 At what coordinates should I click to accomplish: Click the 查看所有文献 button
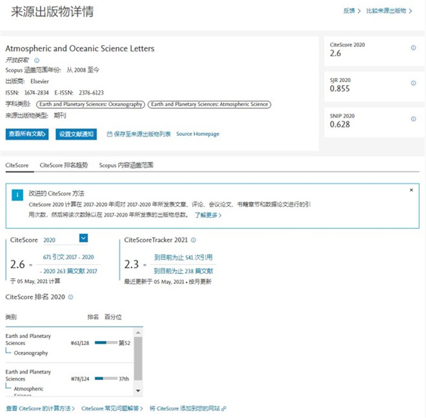[27, 134]
